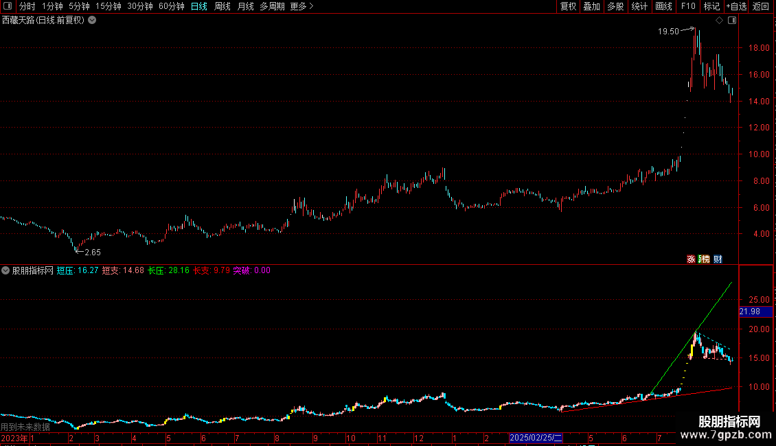Click the 2023年 label on time axis
The image size is (776, 446).
pyautogui.click(x=14, y=438)
